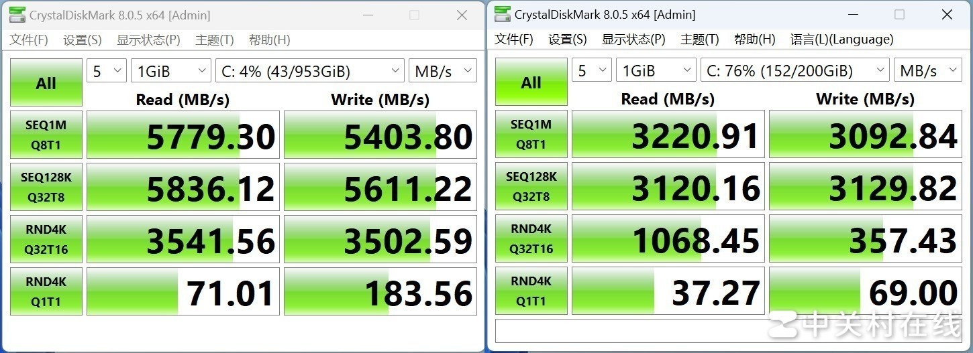Click the empty status text field at bottom right
The image size is (973, 353).
729,331
